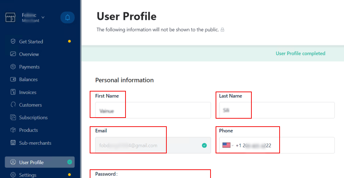
Task: Click the store logo icon
Action: [x=10, y=18]
